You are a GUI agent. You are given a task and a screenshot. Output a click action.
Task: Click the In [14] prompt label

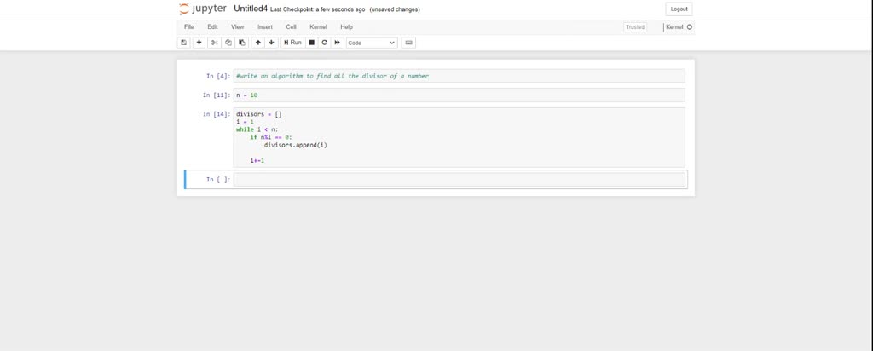pyautogui.click(x=216, y=114)
